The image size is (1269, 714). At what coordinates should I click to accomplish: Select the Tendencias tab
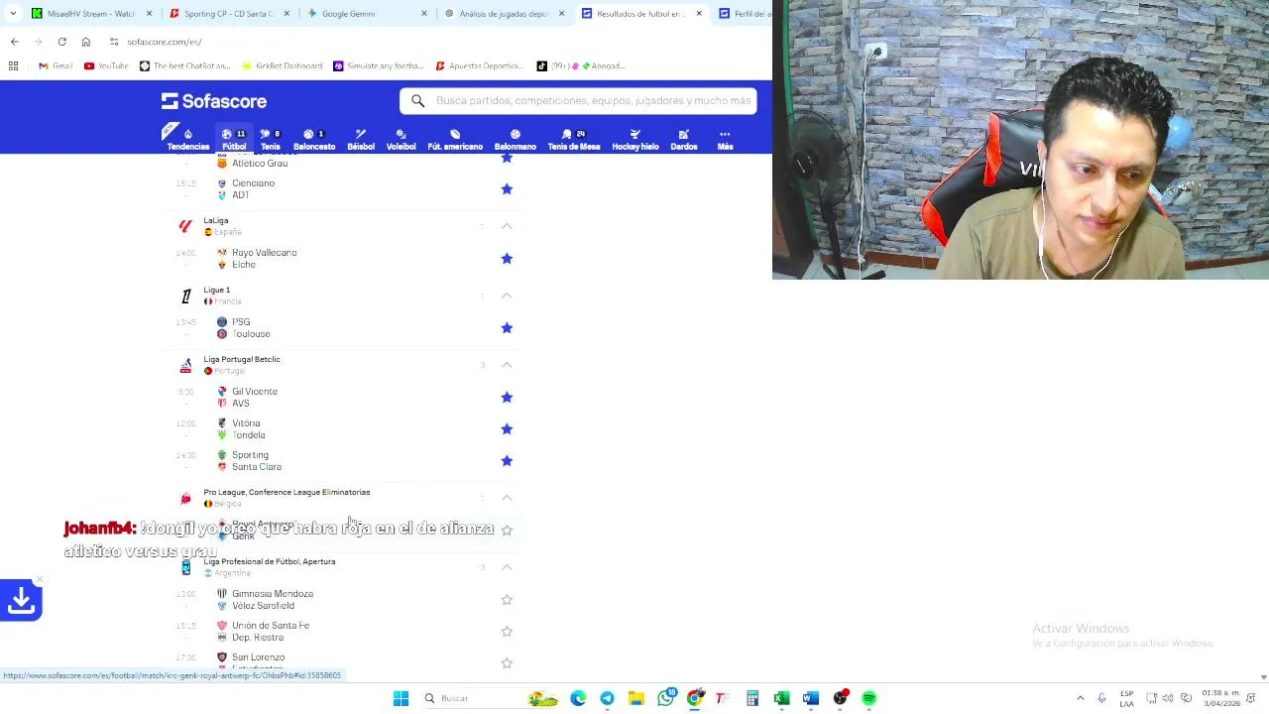pos(187,139)
